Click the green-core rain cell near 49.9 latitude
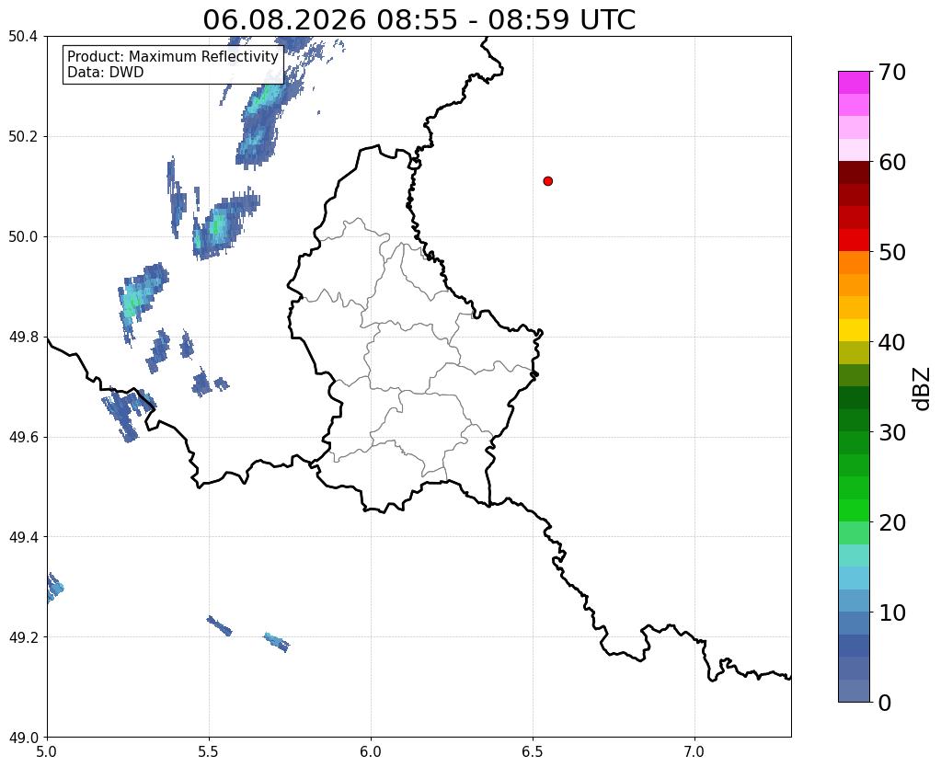941x767 pixels. tap(142, 294)
